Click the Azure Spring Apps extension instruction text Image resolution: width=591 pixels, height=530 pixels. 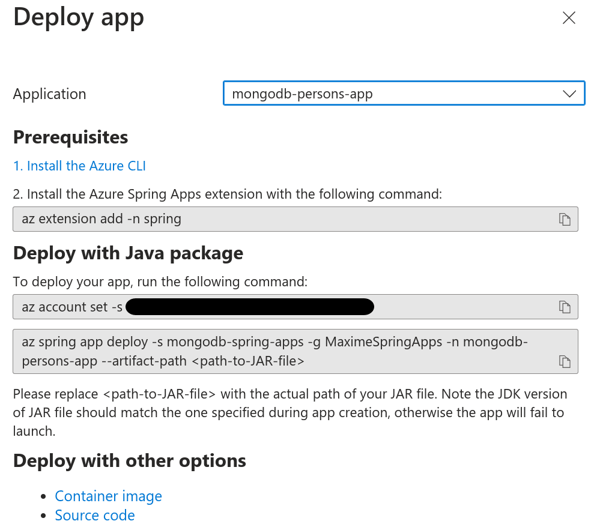(227, 194)
